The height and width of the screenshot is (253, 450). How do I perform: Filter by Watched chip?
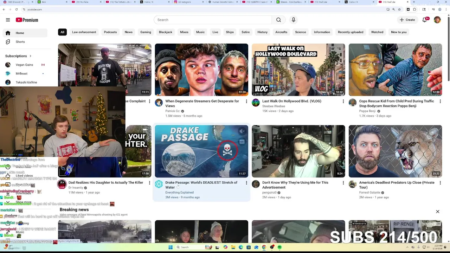pos(377,32)
